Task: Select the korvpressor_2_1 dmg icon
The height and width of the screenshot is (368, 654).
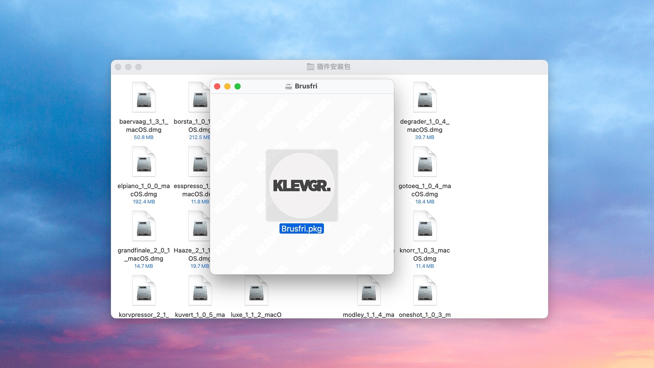Action: coord(144,290)
